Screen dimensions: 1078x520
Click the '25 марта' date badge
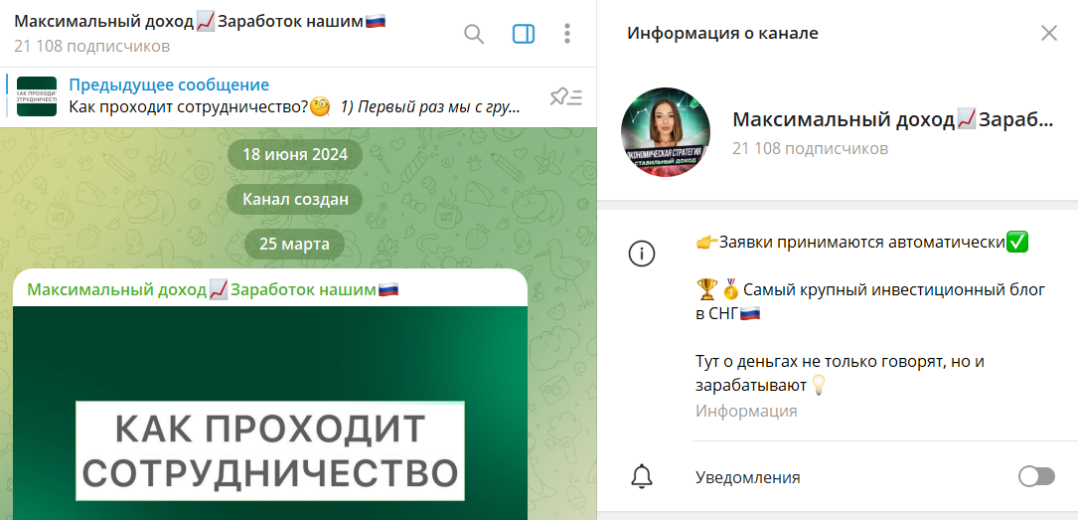[294, 244]
